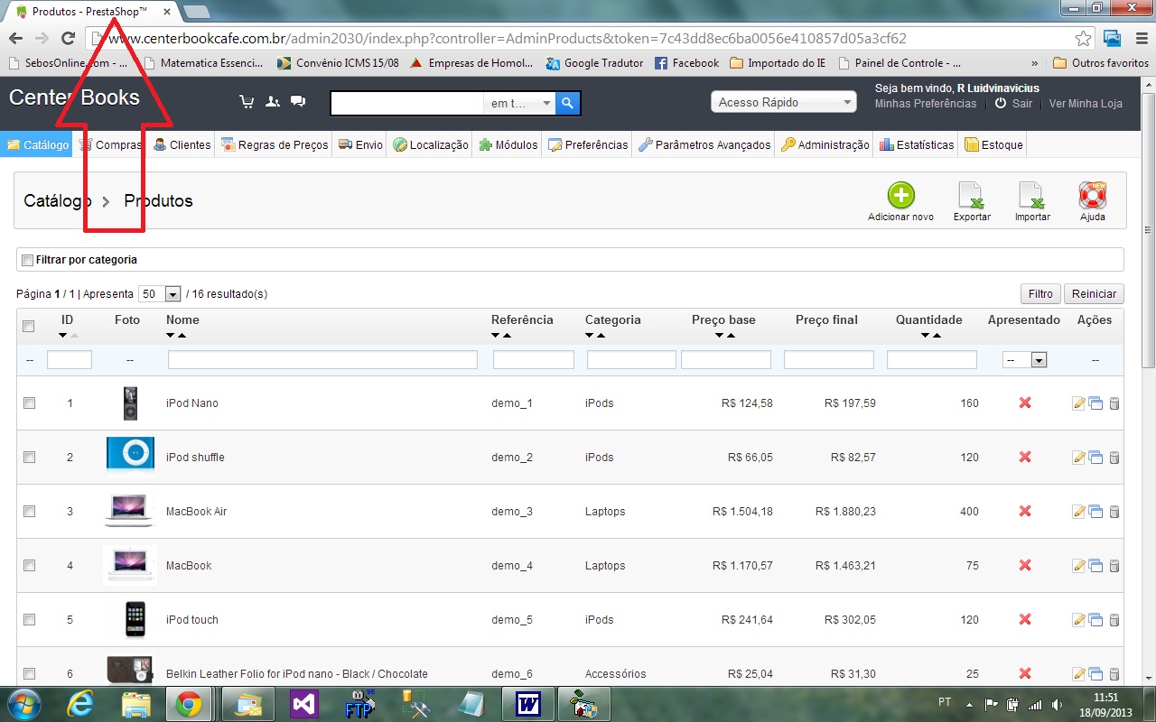Click the Adicionar novo green plus icon
The image size is (1156, 722).
(900, 195)
